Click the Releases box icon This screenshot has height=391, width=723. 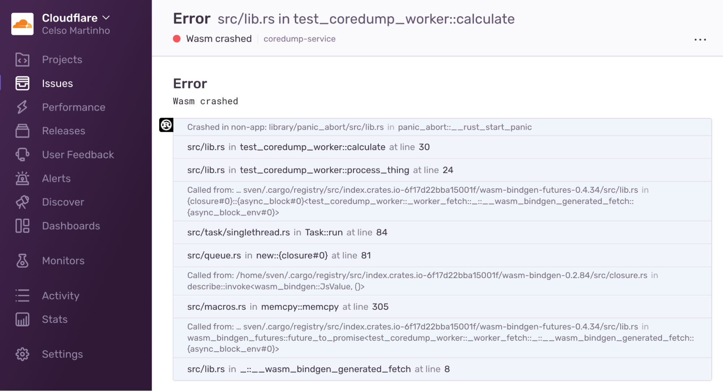coord(22,131)
